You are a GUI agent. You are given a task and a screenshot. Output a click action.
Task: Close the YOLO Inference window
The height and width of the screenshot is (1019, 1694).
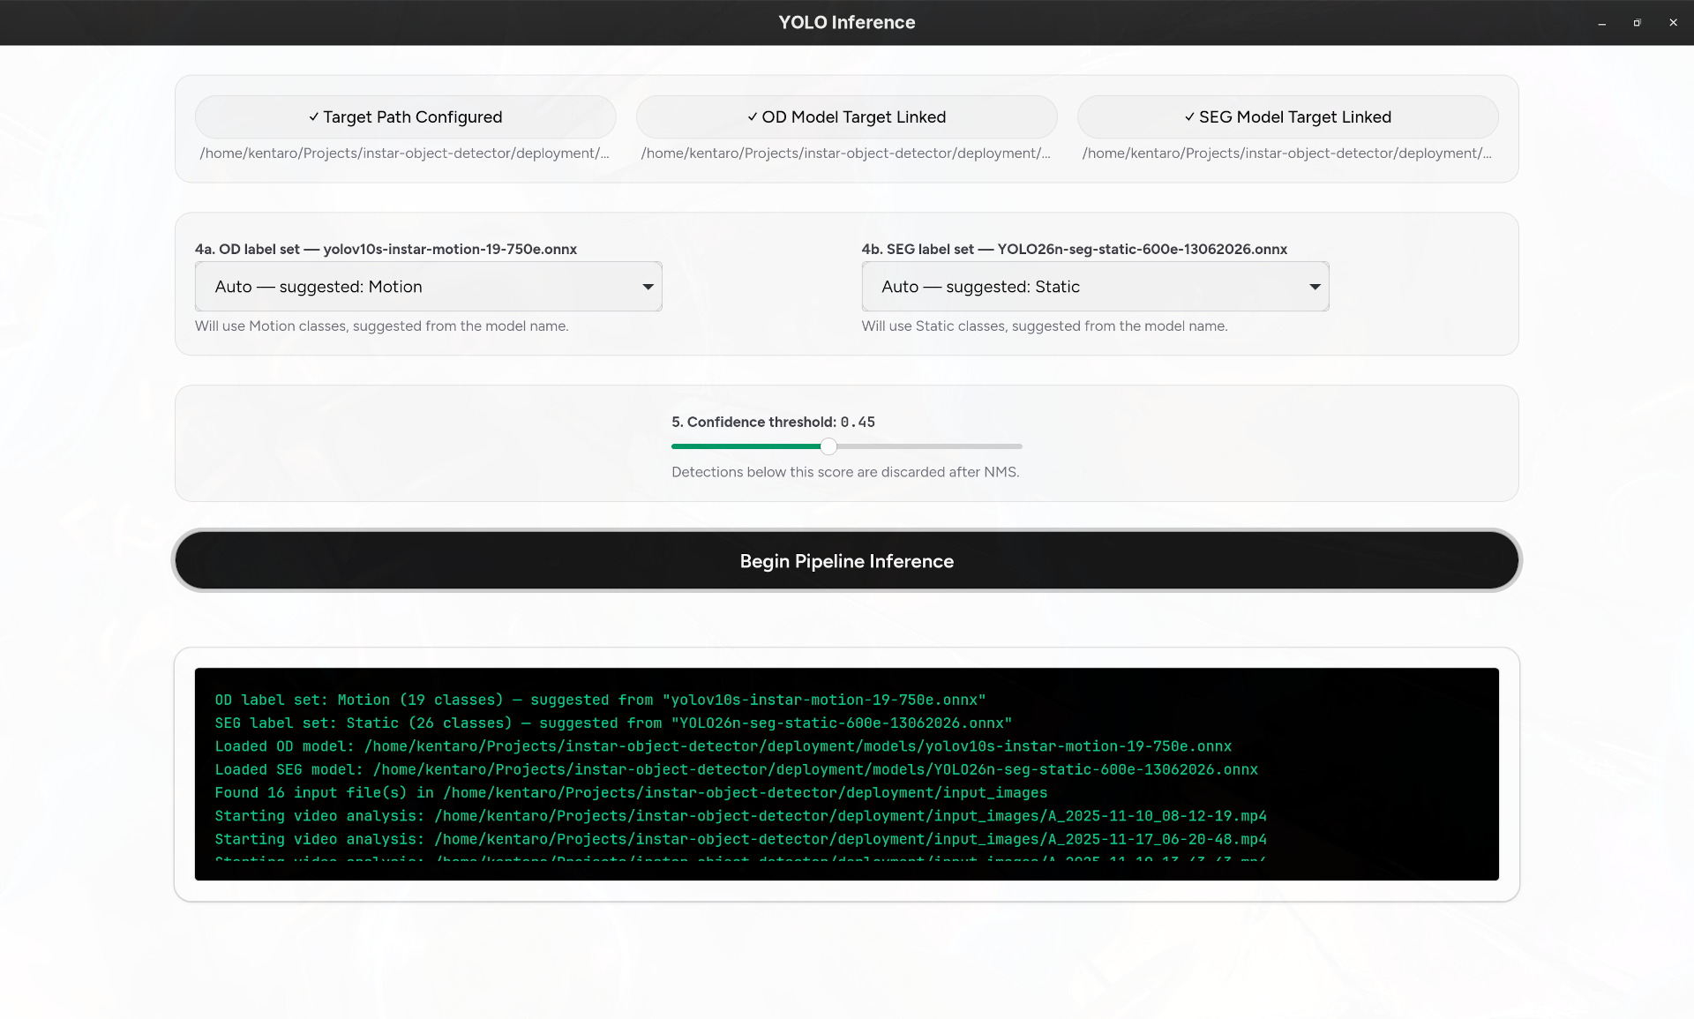click(1673, 23)
